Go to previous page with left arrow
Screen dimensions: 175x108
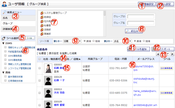pos(158,54)
